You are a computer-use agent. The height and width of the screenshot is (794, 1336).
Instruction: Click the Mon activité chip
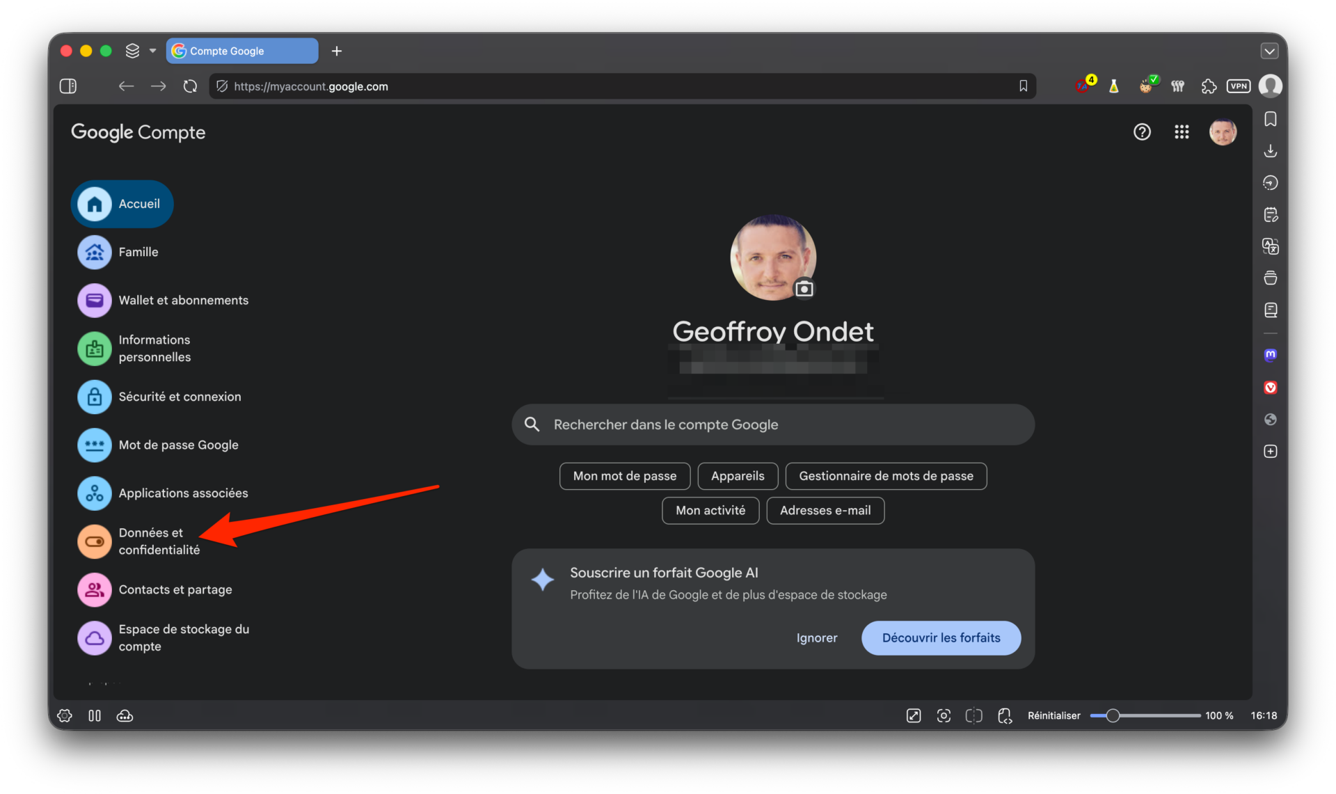click(x=710, y=510)
